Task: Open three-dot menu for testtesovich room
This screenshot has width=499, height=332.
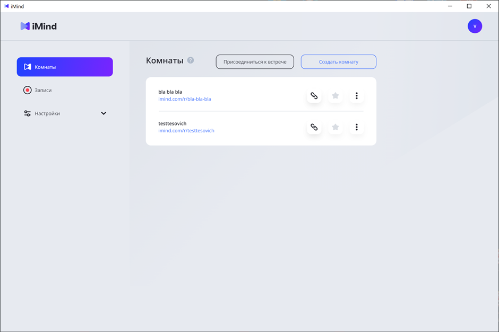Action: tap(356, 127)
